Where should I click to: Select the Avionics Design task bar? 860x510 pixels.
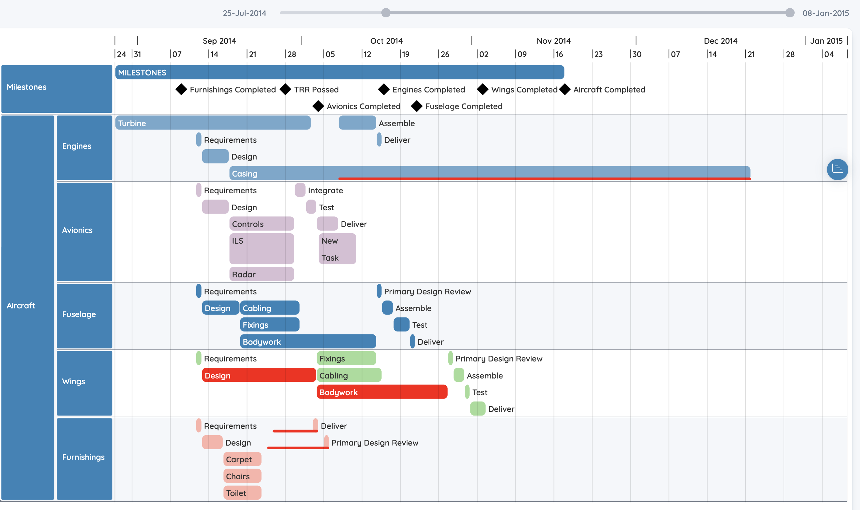[x=216, y=207]
